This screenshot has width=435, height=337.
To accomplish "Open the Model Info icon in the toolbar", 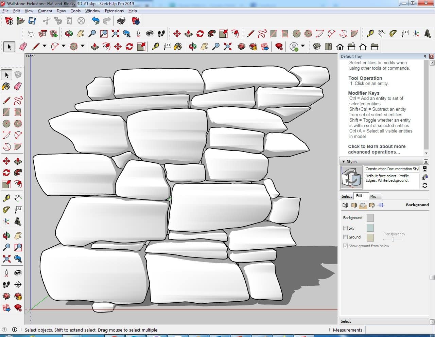I will click(136, 21).
